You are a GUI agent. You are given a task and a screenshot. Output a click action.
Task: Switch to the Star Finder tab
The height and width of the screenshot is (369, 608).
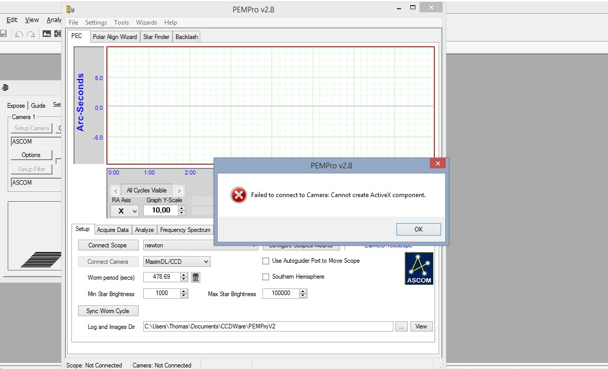pos(156,37)
